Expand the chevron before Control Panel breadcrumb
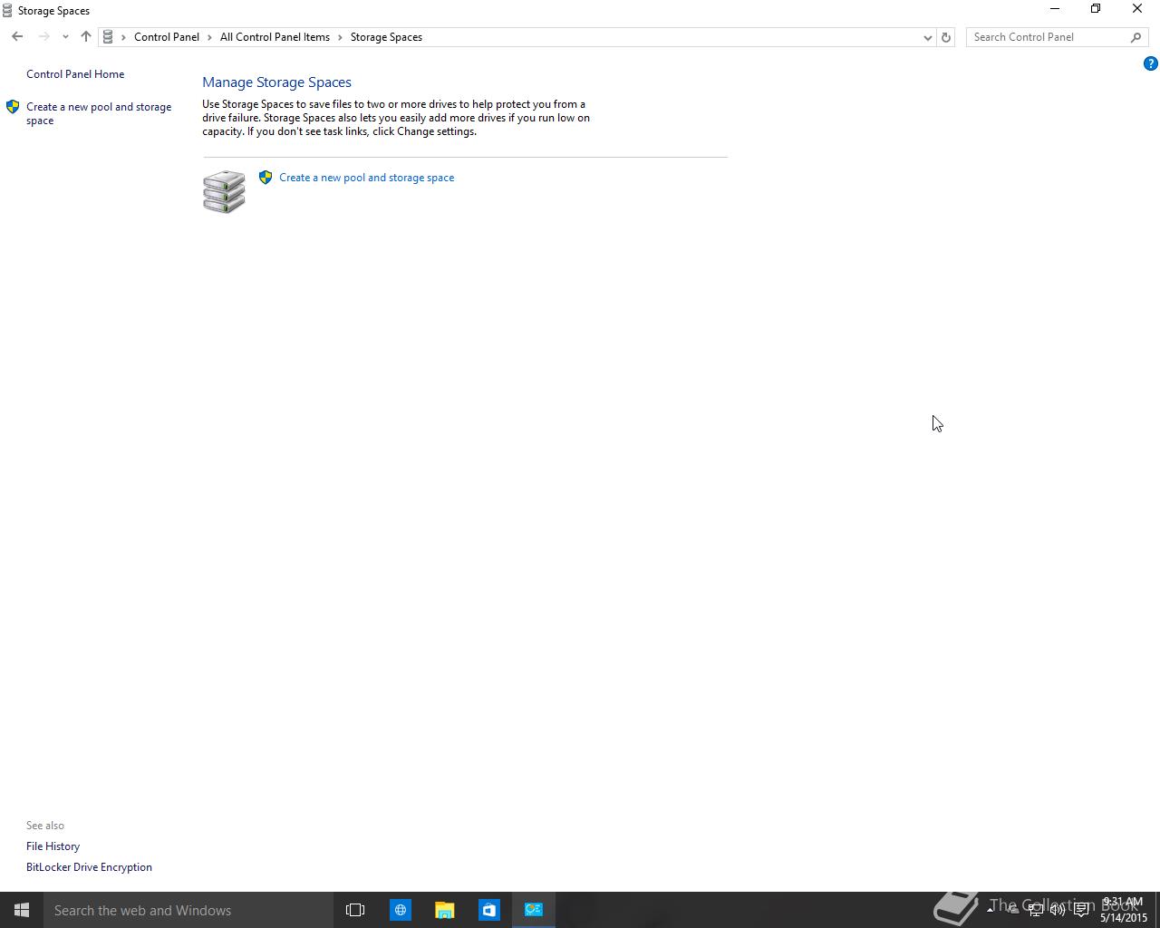The width and height of the screenshot is (1160, 928). click(124, 37)
